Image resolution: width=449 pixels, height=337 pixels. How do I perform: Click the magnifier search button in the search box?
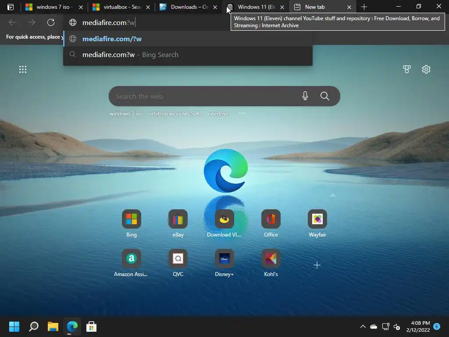325,96
